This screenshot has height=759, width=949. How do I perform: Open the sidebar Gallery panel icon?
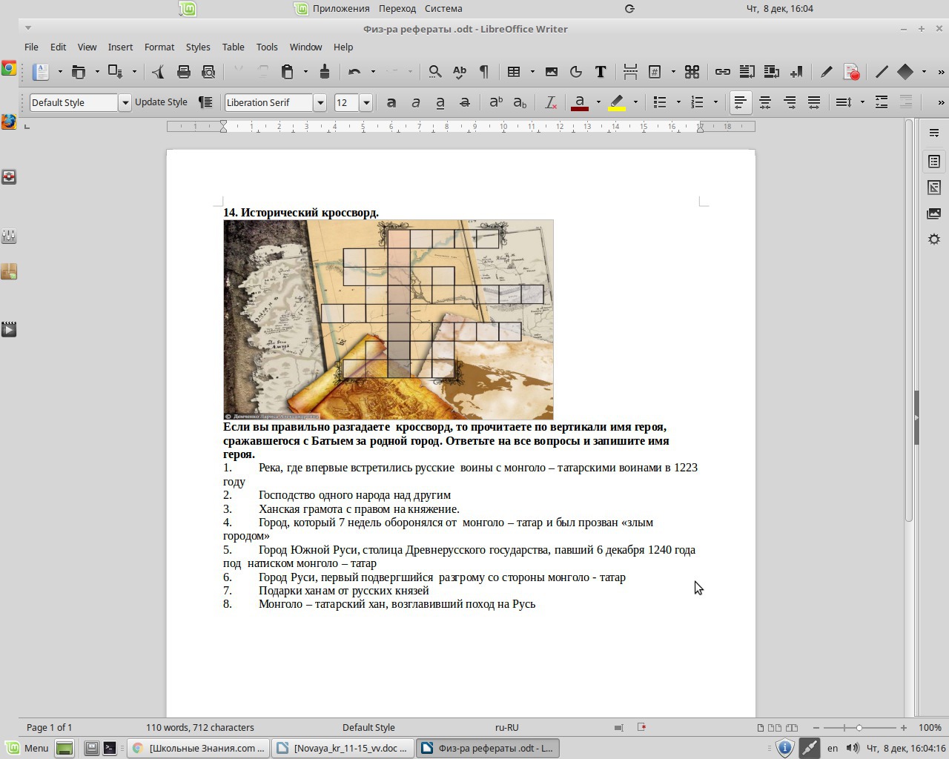point(934,213)
